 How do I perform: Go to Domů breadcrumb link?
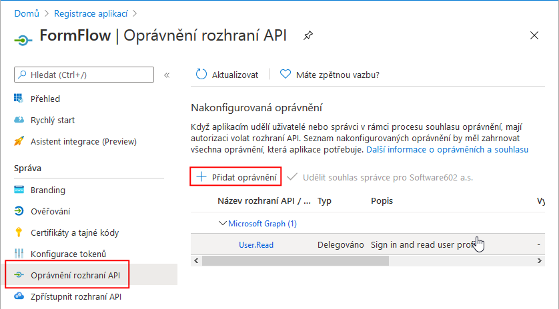pyautogui.click(x=26, y=13)
